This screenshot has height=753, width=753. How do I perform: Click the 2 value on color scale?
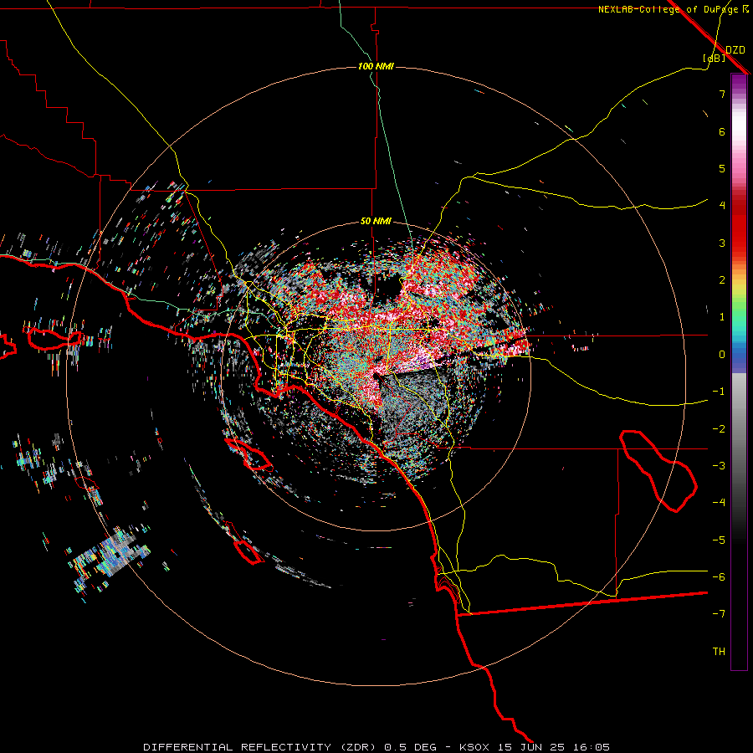(x=722, y=279)
